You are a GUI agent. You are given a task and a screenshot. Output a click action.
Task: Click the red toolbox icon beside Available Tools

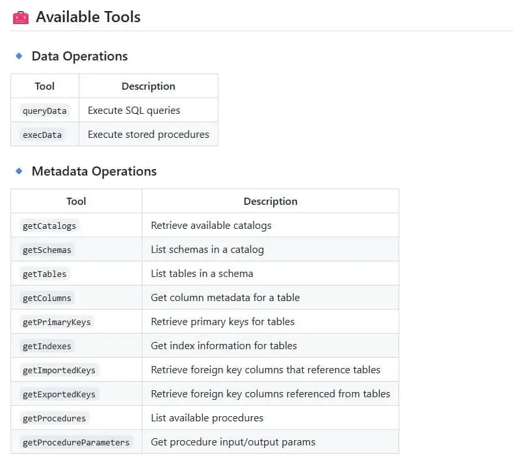[21, 18]
